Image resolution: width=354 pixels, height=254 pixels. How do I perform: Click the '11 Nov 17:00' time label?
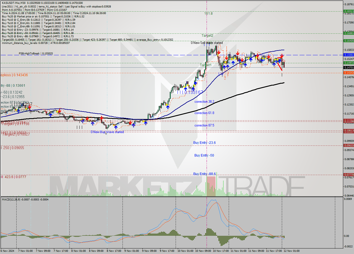click(274, 251)
